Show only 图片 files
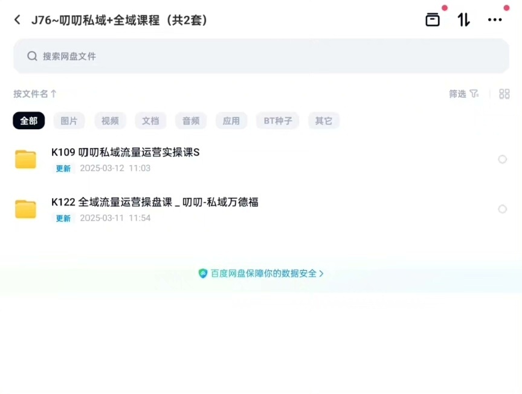The image size is (522, 394). tap(69, 121)
